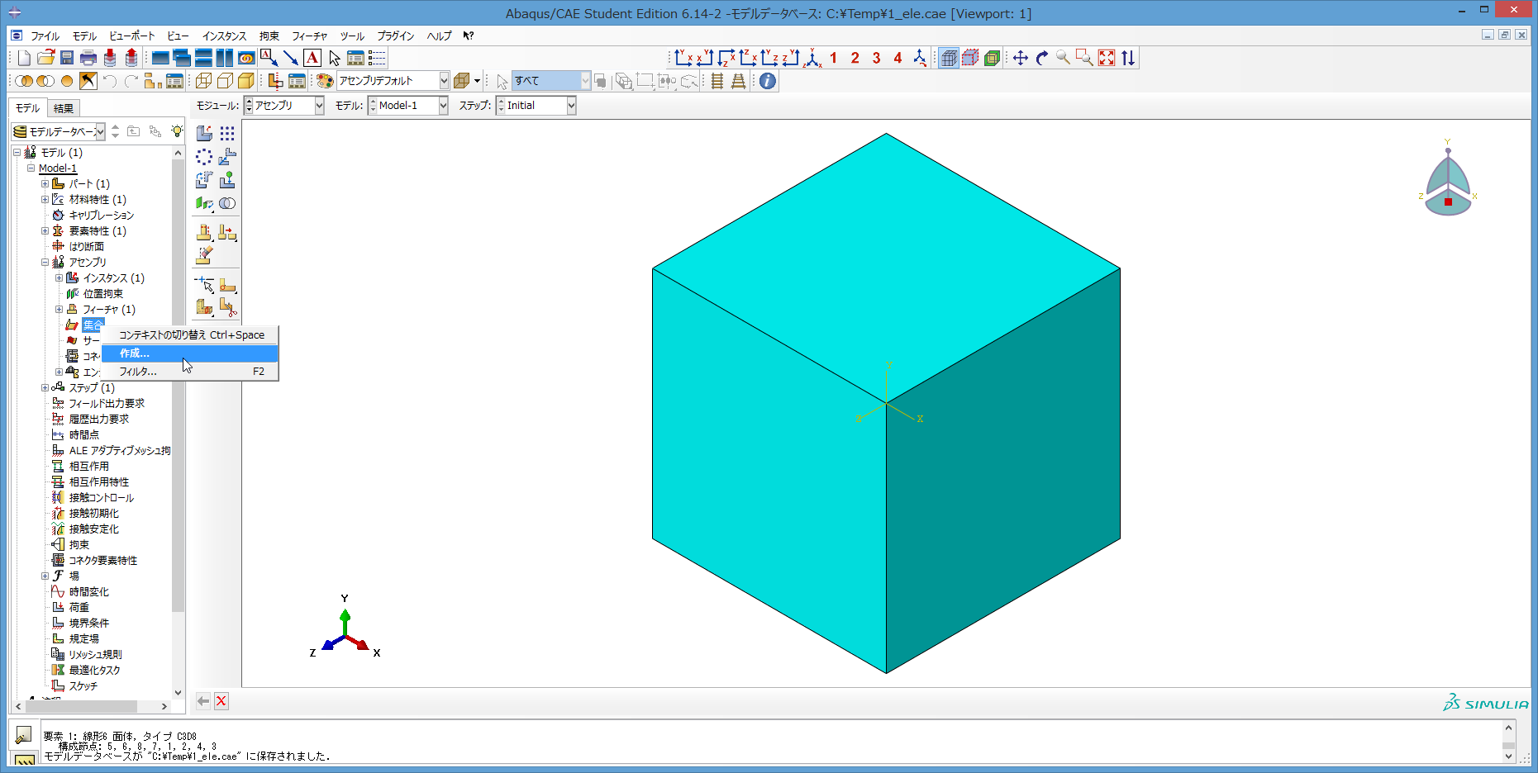Viewport: 1538px width, 773px height.
Task: Expand the パート (1) tree node
Action: [45, 184]
